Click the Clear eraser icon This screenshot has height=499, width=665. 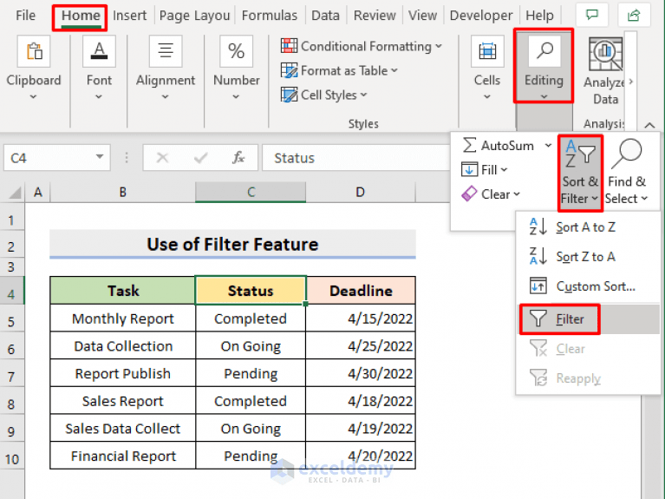pyautogui.click(x=469, y=194)
